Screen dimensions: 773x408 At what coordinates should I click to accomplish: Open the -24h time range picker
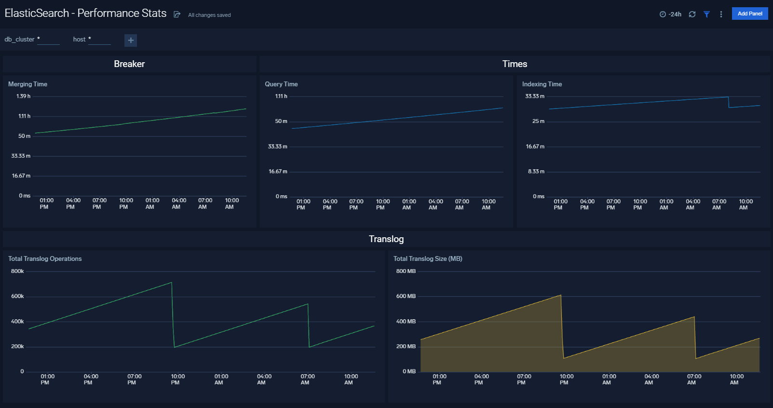[670, 14]
